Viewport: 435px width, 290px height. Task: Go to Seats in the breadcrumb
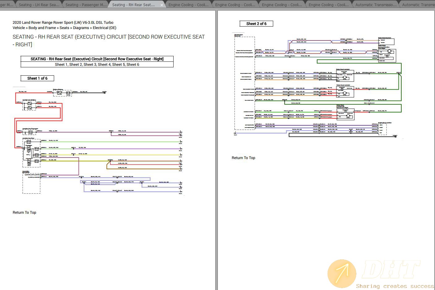click(64, 28)
